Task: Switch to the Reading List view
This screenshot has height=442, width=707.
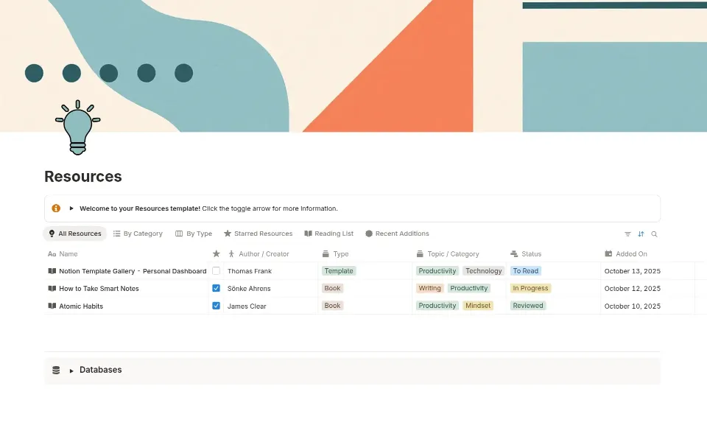Action: click(328, 234)
